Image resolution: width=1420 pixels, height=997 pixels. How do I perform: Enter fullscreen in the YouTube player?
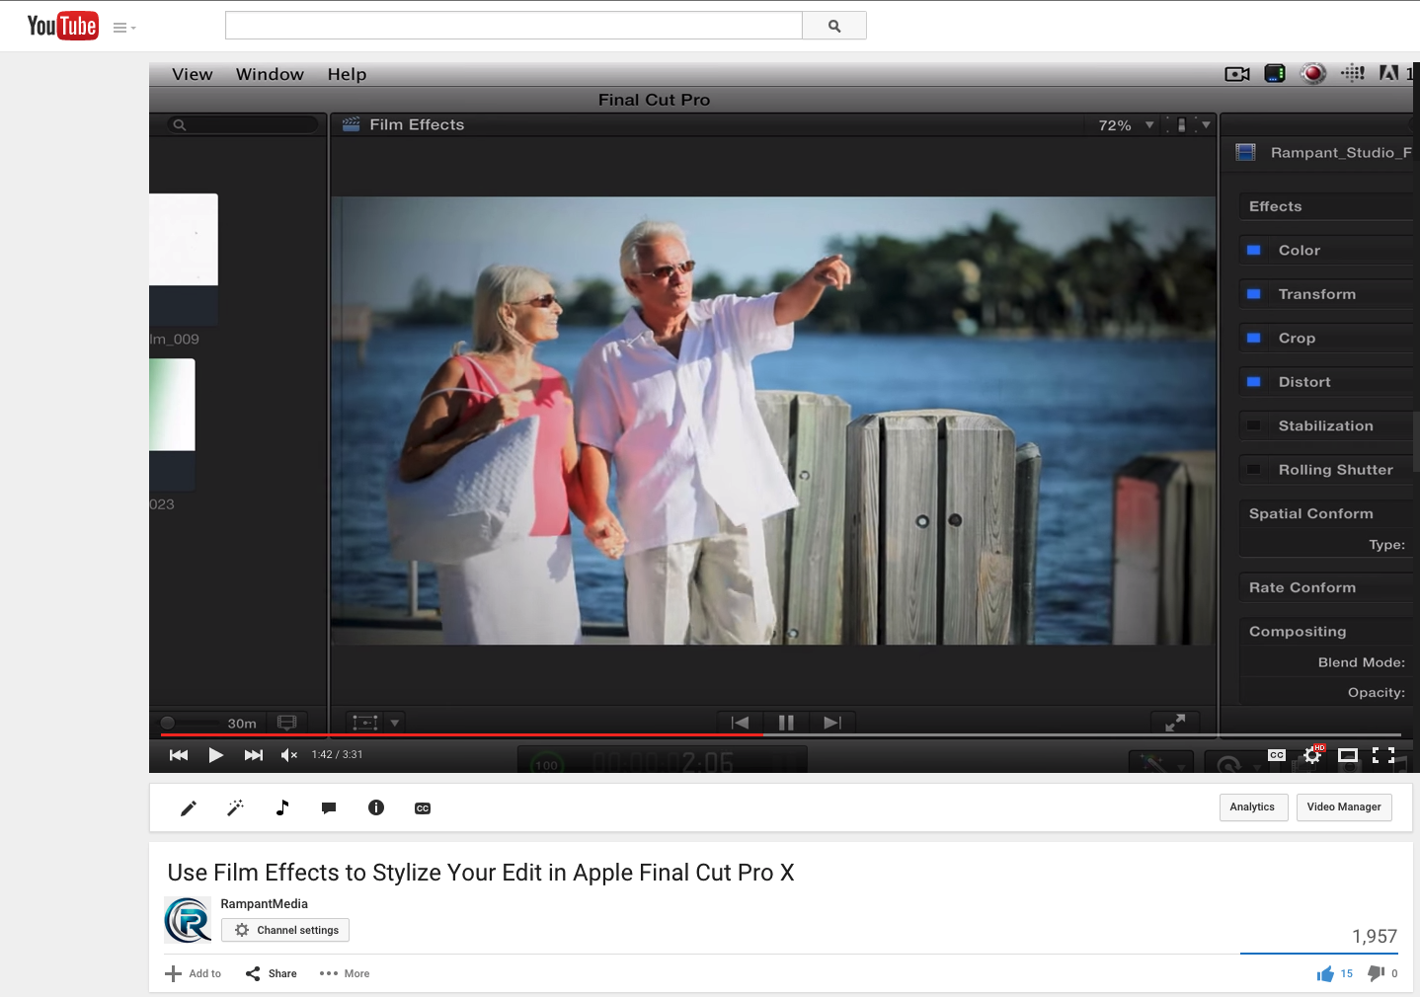click(x=1383, y=755)
